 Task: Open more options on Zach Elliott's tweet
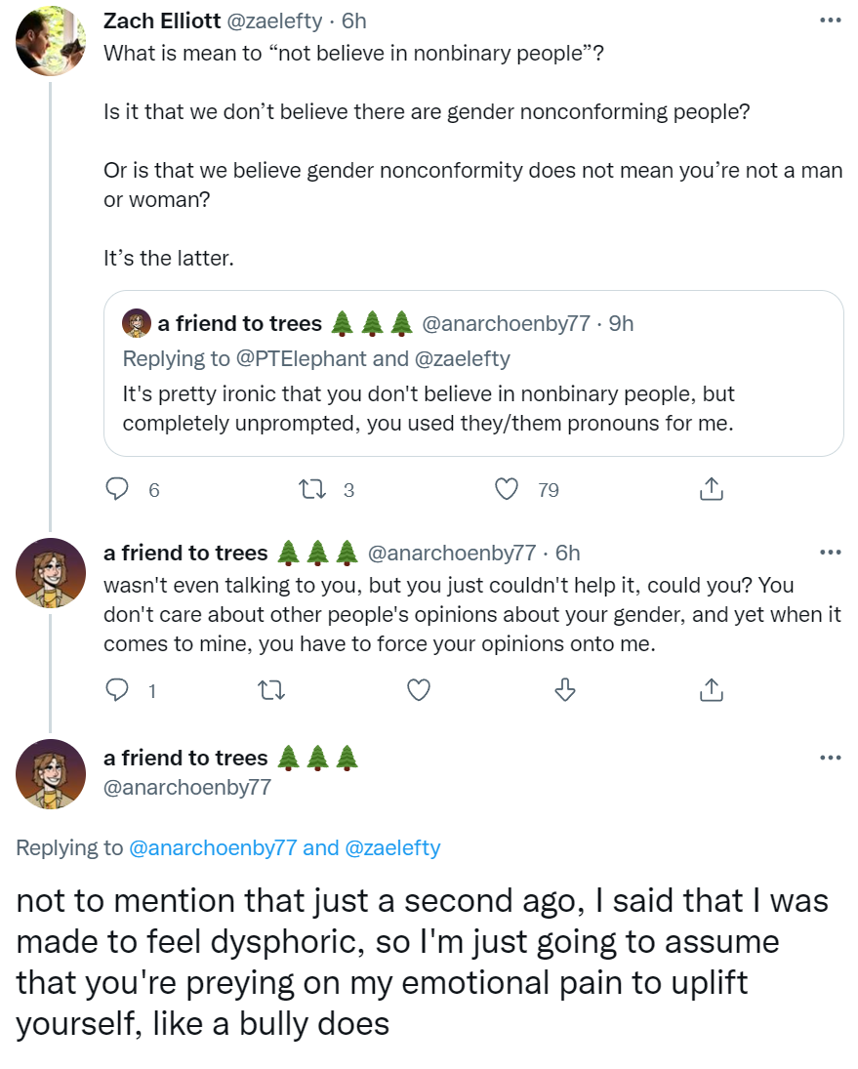[830, 21]
